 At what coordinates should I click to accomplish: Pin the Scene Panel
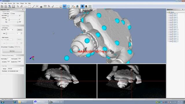point(182,10)
